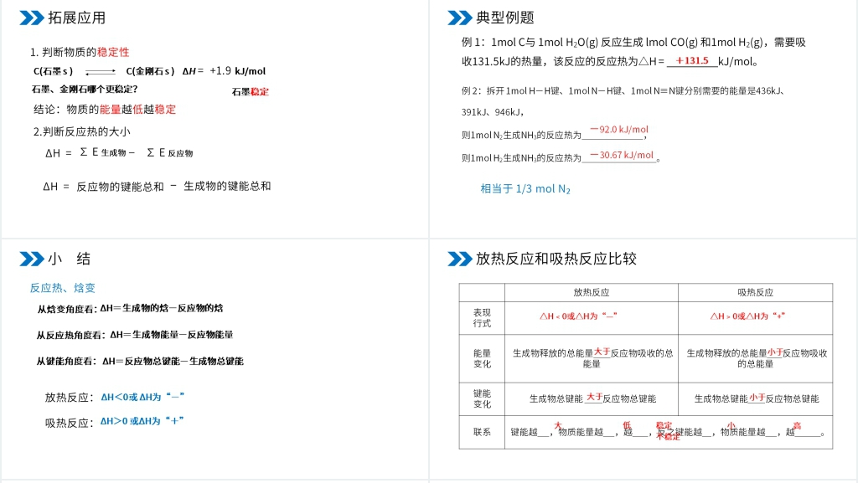Image resolution: width=858 pixels, height=483 pixels.
Task: Click the −92.0 kJ/mol answer
Action: (x=618, y=130)
